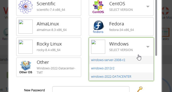Select the Other OS card
172x92 pixels.
[x=49, y=67]
